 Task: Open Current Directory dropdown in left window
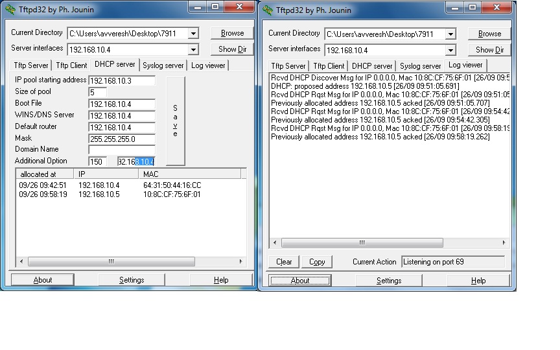[x=193, y=34]
